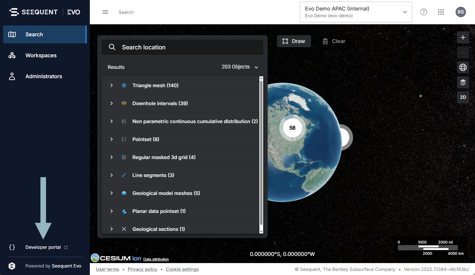Click the Pointset type icon

click(x=124, y=139)
